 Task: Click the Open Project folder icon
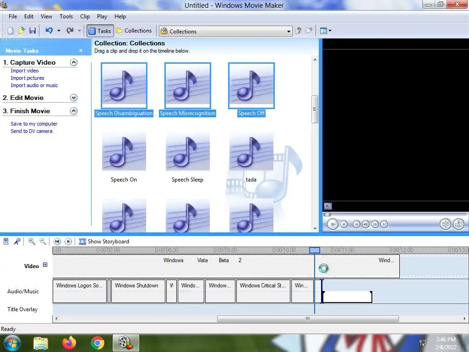[x=22, y=31]
